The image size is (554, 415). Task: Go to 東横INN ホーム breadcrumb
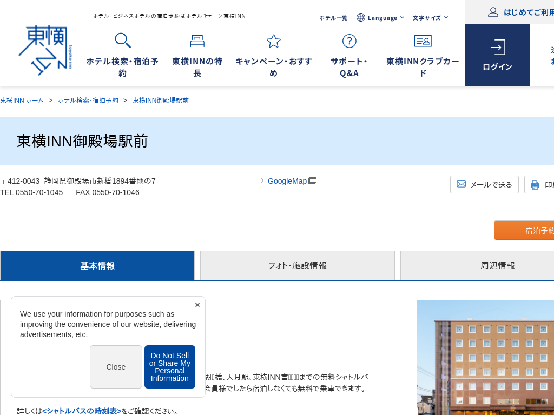click(22, 100)
